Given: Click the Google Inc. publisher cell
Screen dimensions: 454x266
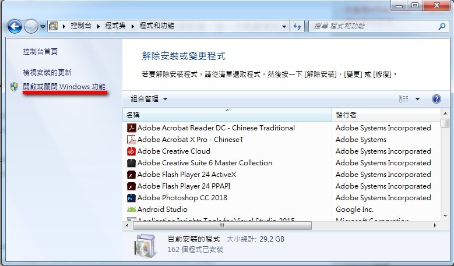Looking at the screenshot, I should point(354,210).
